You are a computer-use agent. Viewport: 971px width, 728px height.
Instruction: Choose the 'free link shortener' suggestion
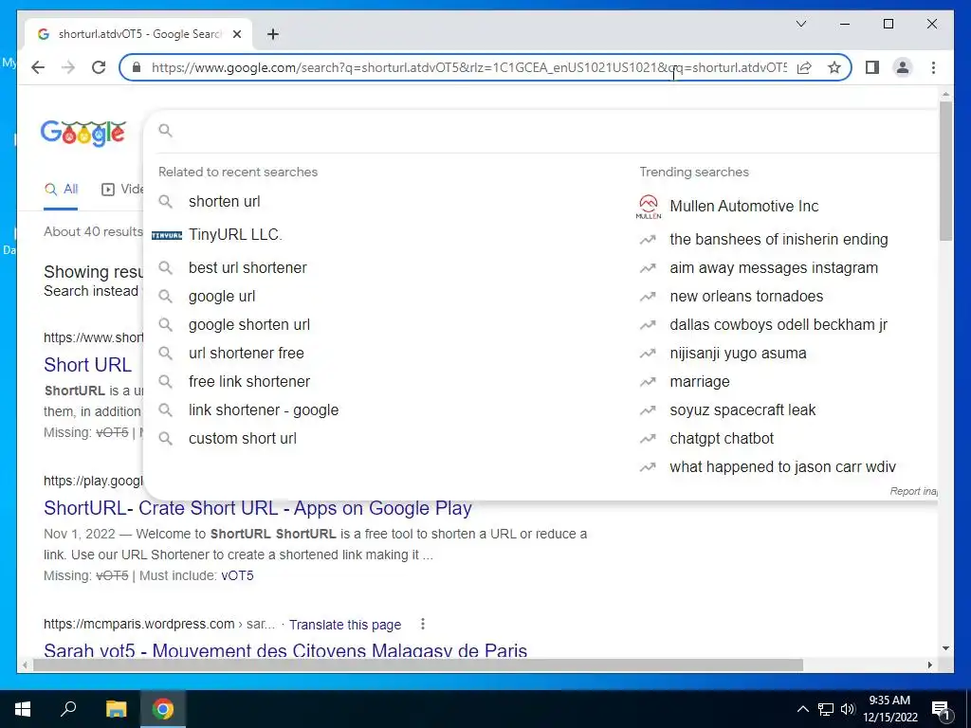click(x=249, y=381)
